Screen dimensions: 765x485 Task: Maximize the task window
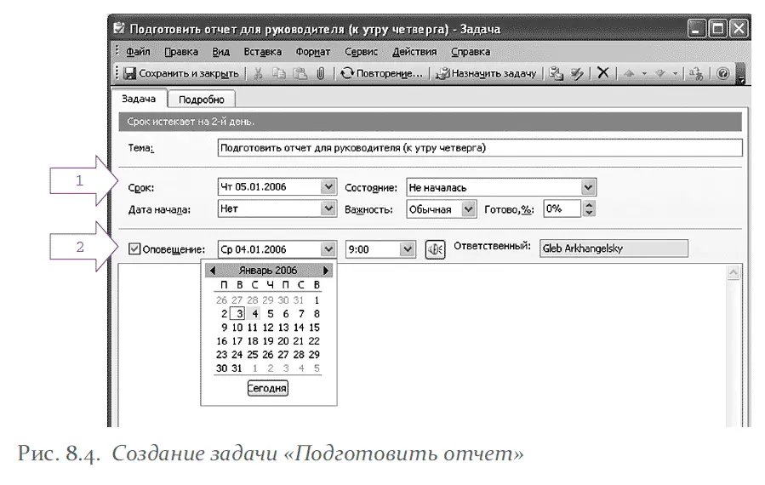click(717, 29)
